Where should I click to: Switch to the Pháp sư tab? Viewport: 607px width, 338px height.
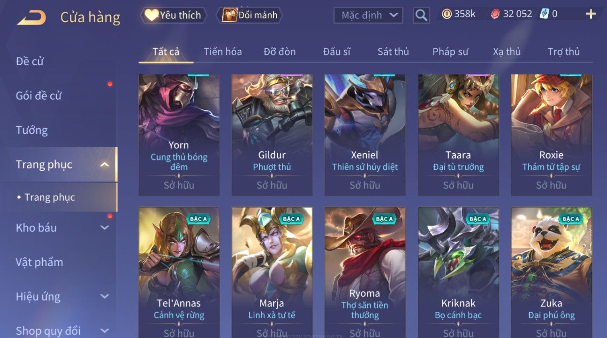pyautogui.click(x=450, y=52)
